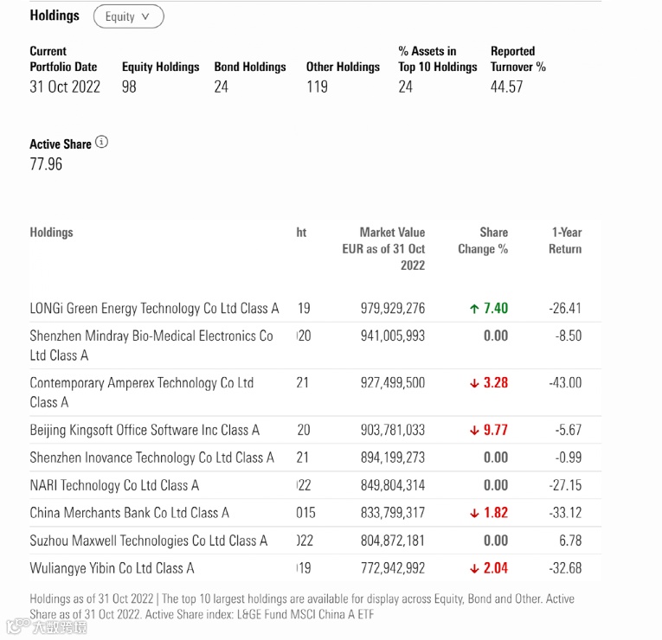
Task: Click the Holdings column header in table
Action: (51, 233)
